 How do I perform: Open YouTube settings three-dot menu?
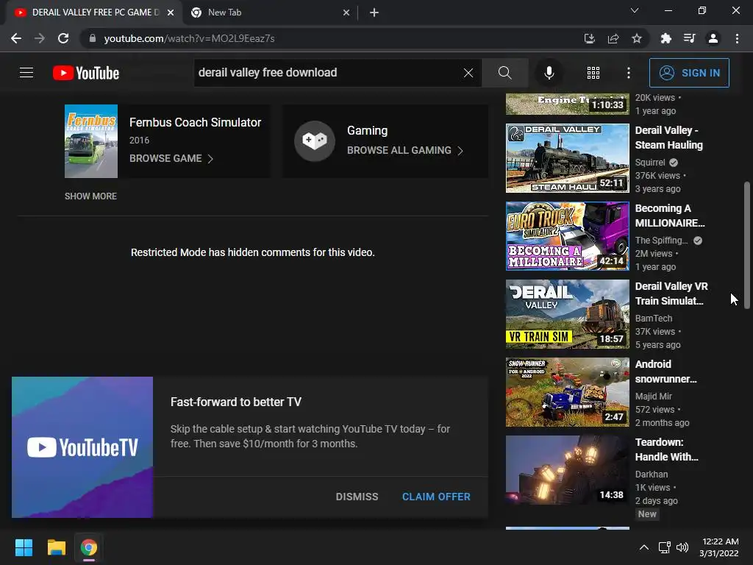pyautogui.click(x=628, y=73)
